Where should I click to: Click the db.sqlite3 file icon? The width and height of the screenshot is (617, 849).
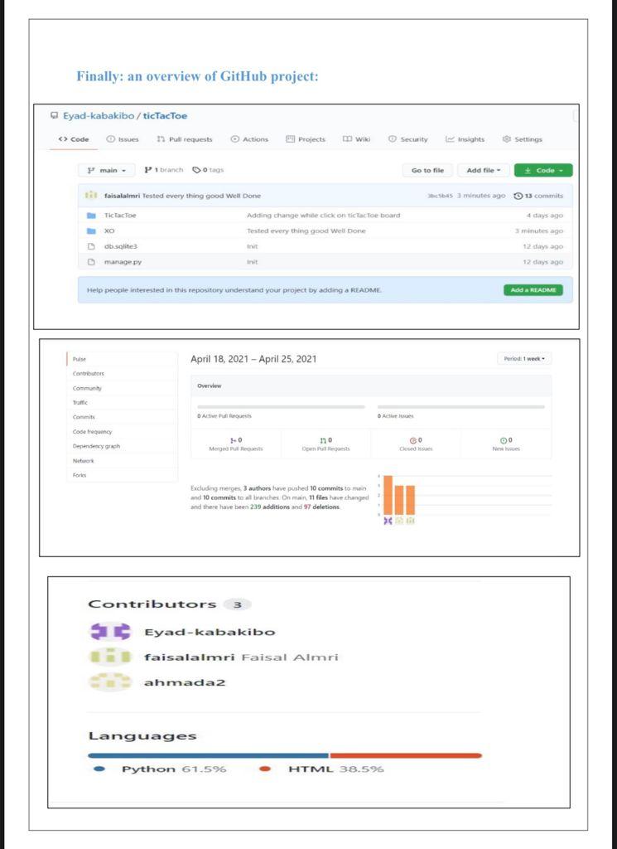point(91,246)
